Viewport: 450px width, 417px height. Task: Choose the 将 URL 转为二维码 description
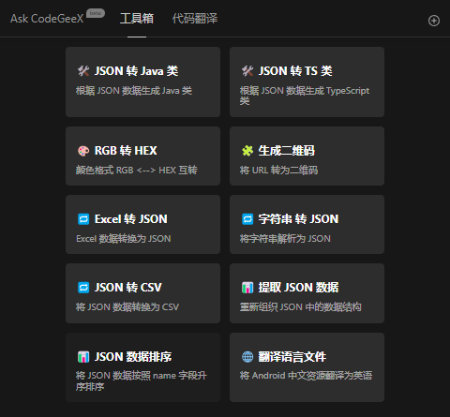[x=278, y=171]
